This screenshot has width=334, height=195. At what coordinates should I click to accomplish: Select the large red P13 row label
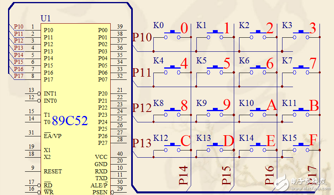coord(142,143)
